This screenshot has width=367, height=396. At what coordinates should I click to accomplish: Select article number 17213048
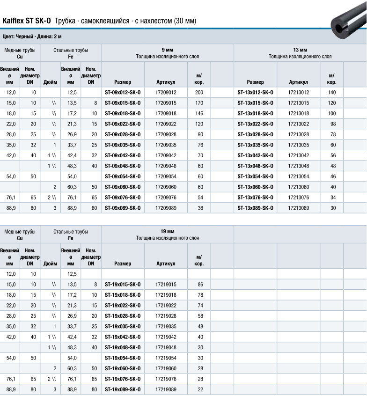click(299, 166)
